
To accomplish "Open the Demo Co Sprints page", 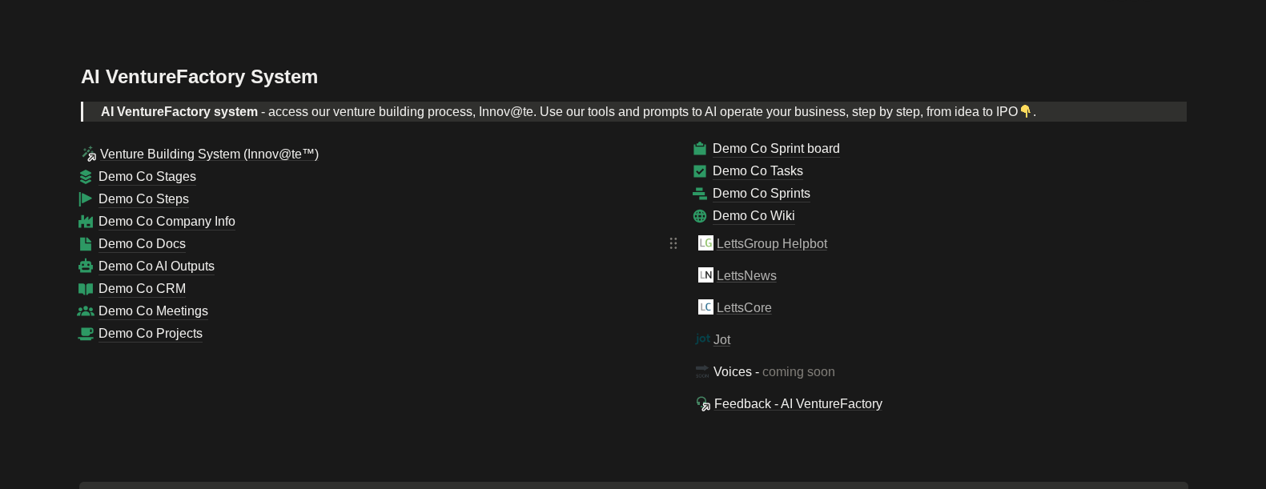I will pyautogui.click(x=761, y=194).
